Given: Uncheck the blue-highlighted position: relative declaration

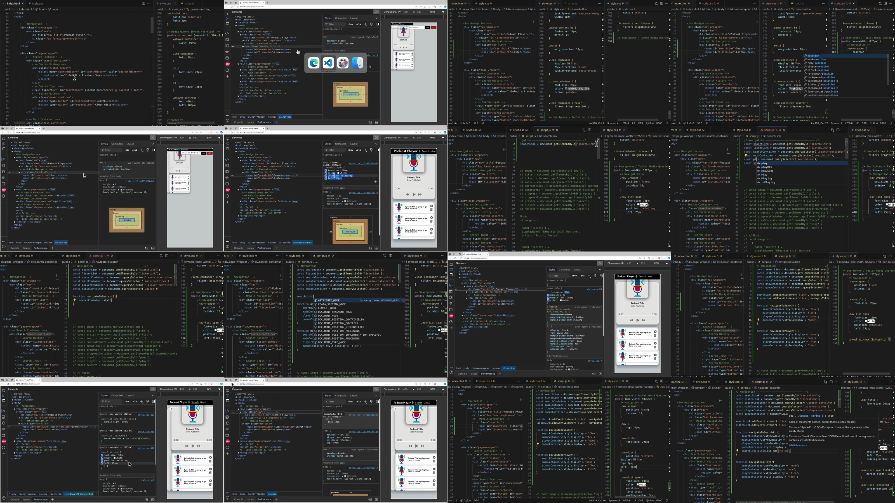Looking at the screenshot, I should tap(326, 176).
